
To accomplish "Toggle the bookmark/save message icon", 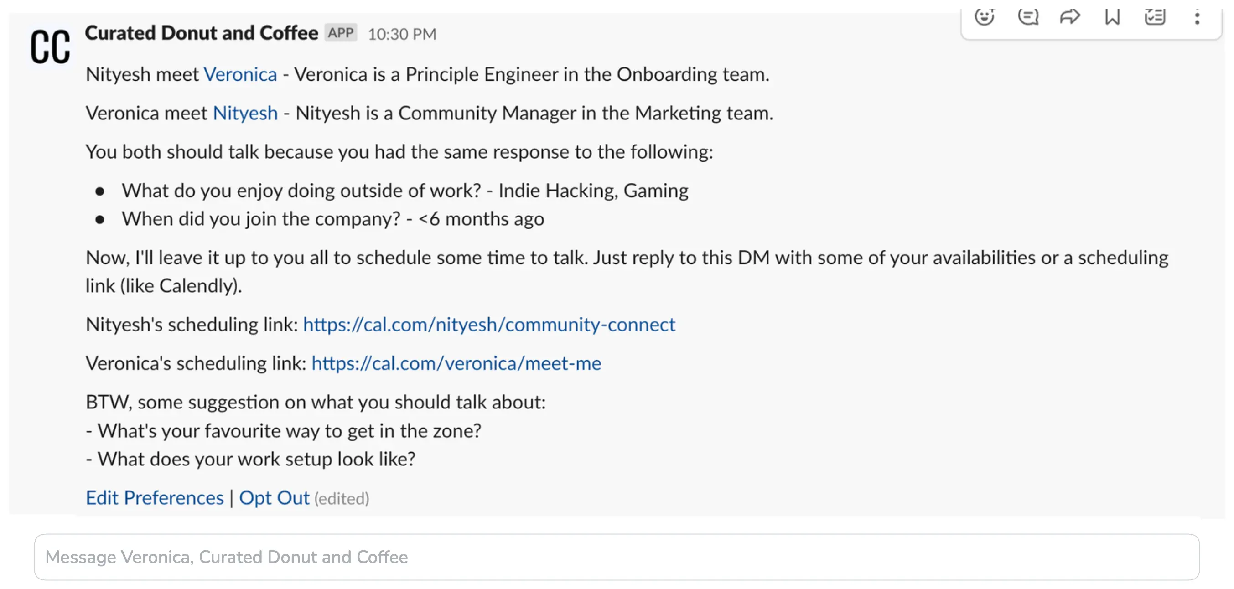I will [1113, 15].
